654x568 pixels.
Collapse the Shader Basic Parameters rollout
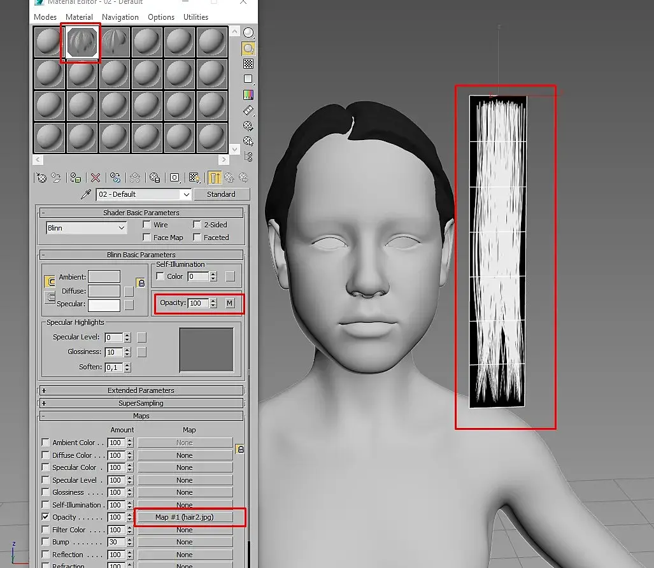141,213
